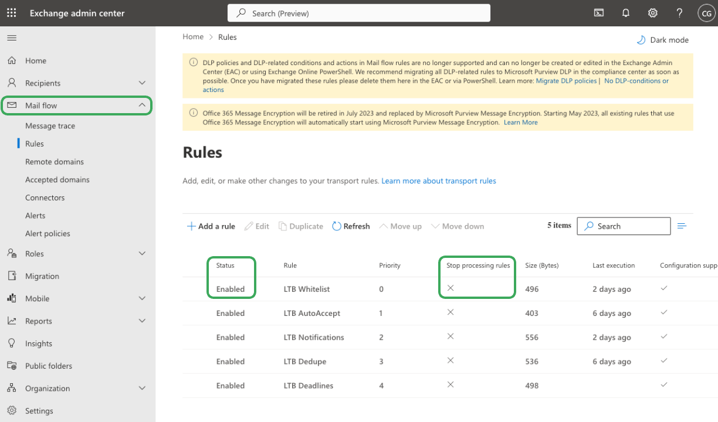Open the LTB Whitelist rule
The height and width of the screenshot is (422, 718).
306,289
